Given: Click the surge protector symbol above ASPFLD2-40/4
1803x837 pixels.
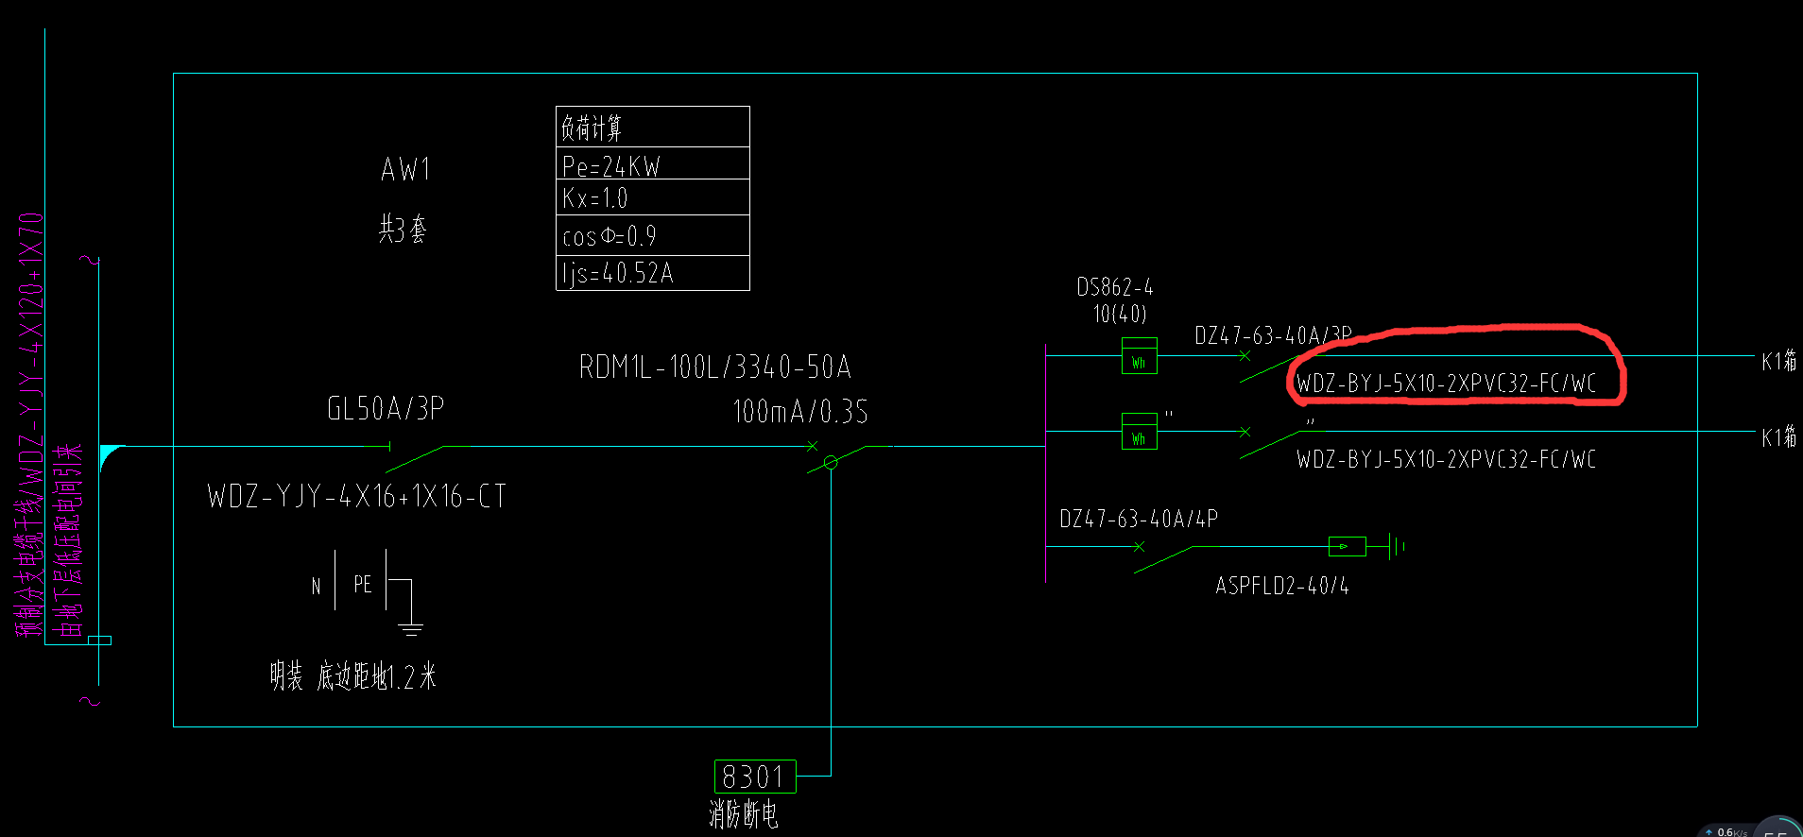Looking at the screenshot, I should click(x=1347, y=546).
